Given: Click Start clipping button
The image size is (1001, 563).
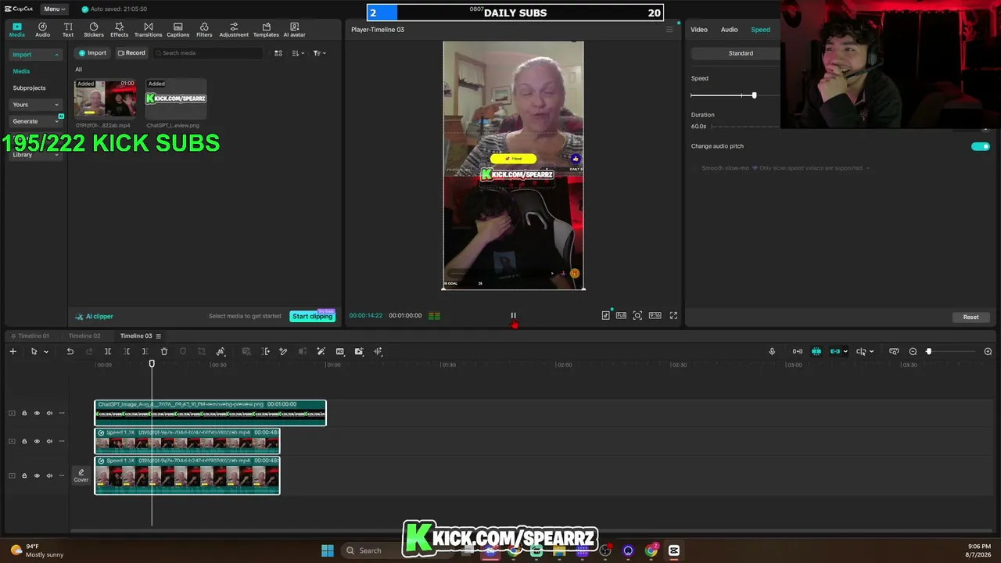Looking at the screenshot, I should coord(312,317).
